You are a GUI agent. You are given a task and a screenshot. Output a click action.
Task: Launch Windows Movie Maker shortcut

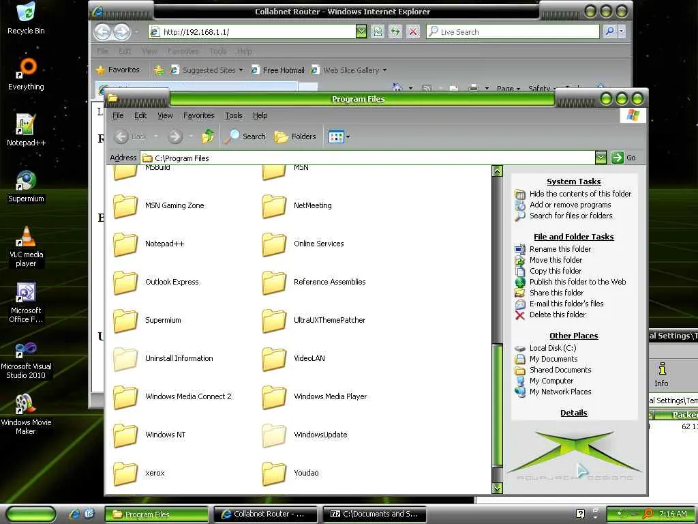click(x=26, y=415)
